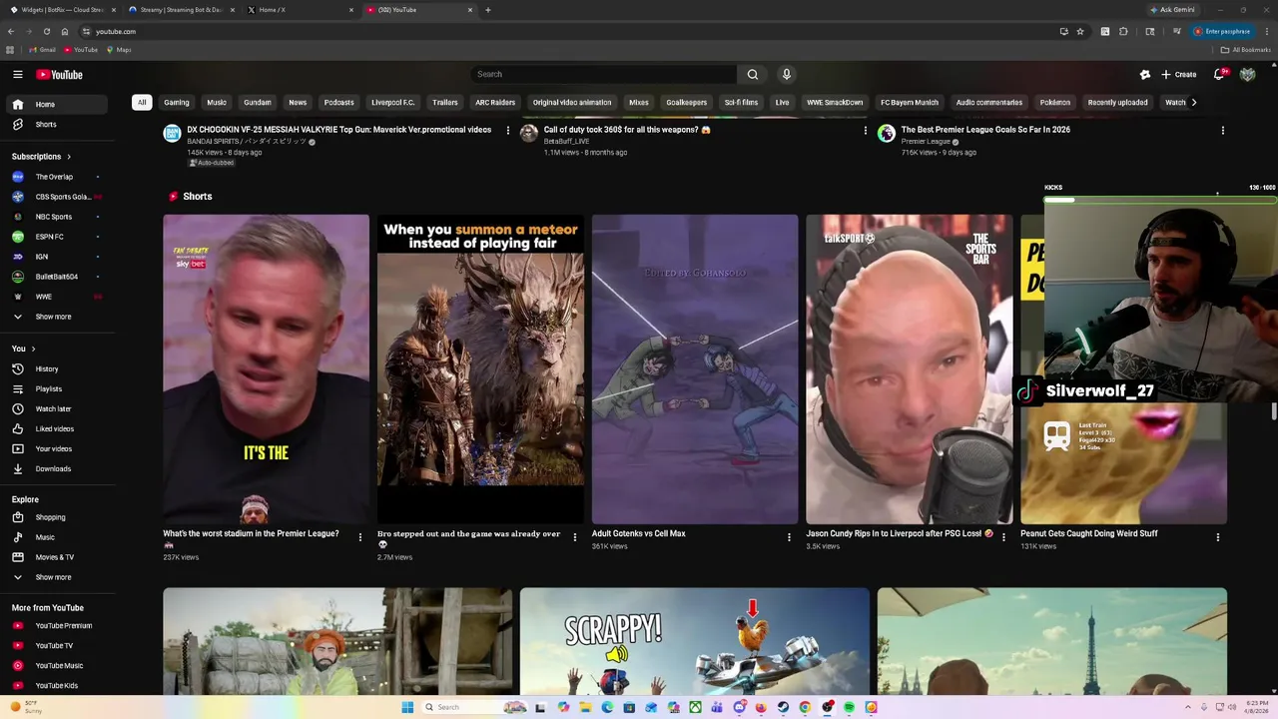Open a new Chrome tab
This screenshot has width=1278, height=719.
(x=488, y=10)
